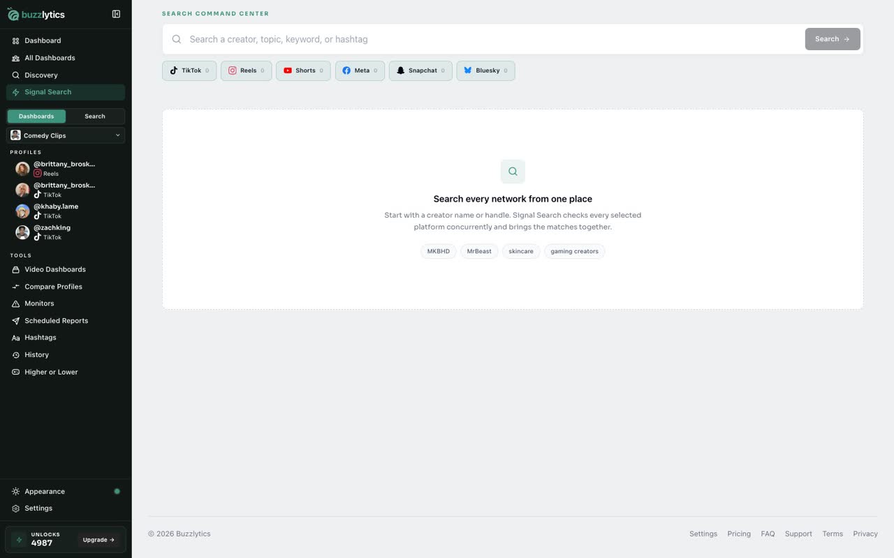Open the Support footer link
Viewport: 894px width, 558px height.
point(798,534)
